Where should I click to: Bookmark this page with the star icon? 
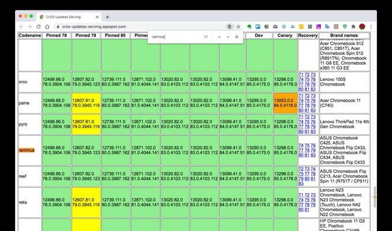click(x=238, y=27)
